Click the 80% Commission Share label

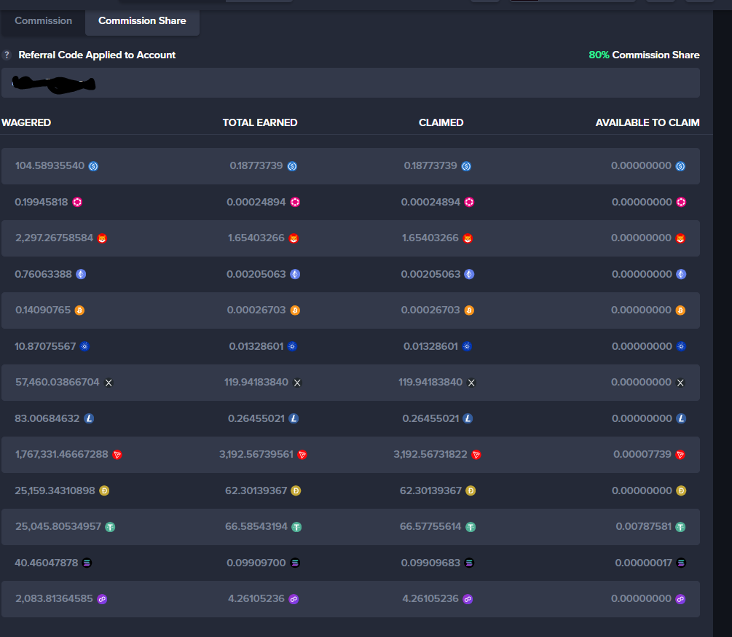644,55
